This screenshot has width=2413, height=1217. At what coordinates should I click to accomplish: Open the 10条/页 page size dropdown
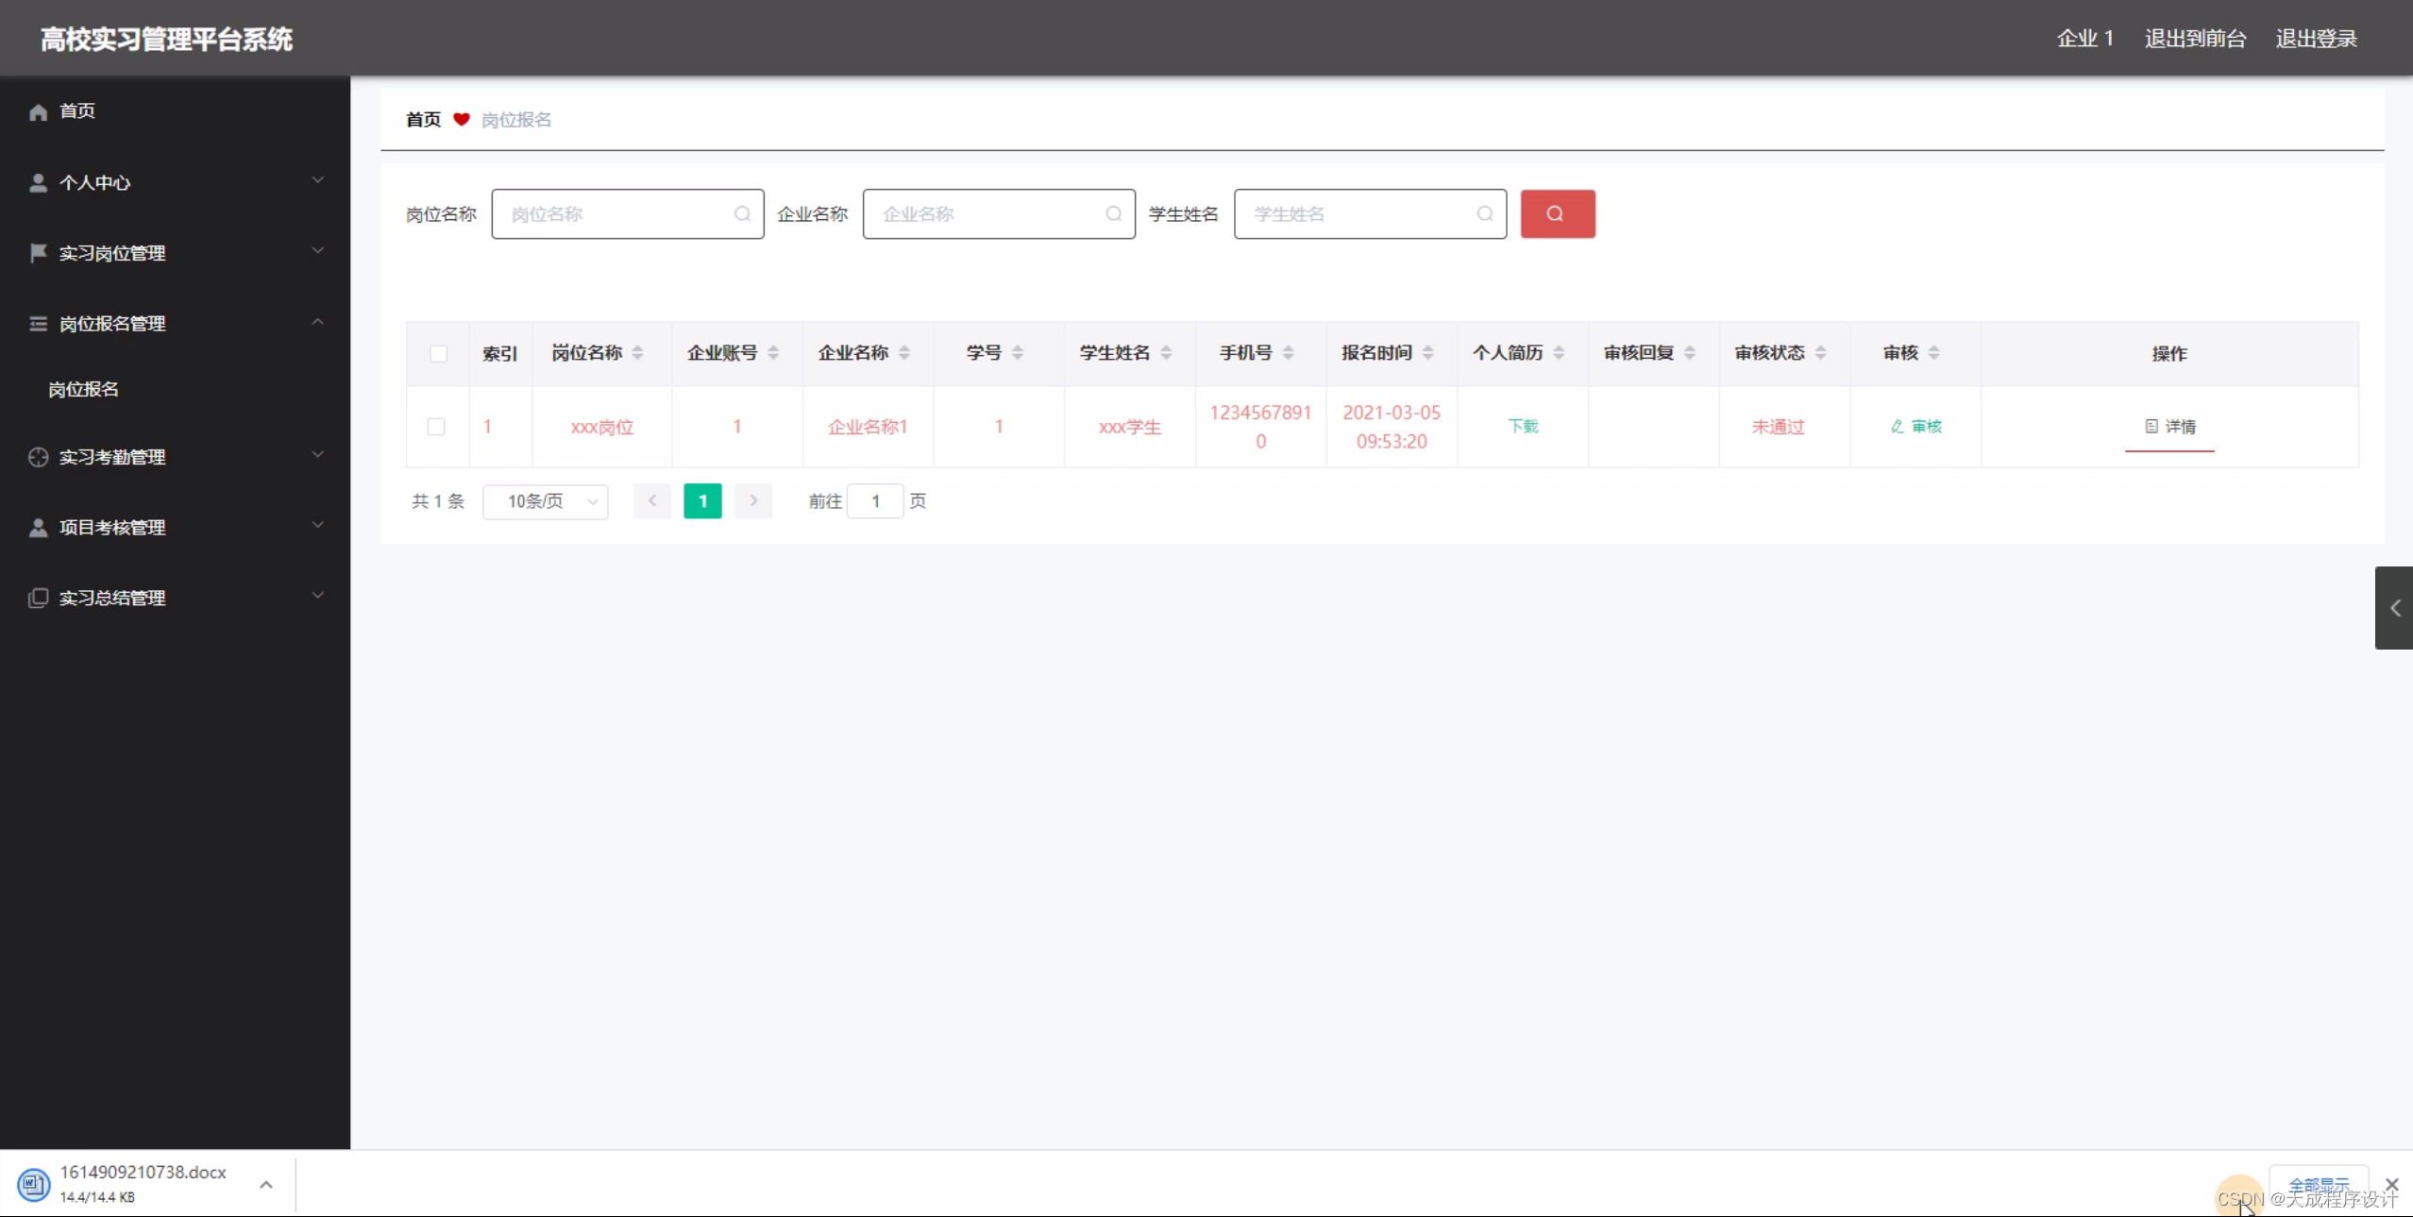546,501
